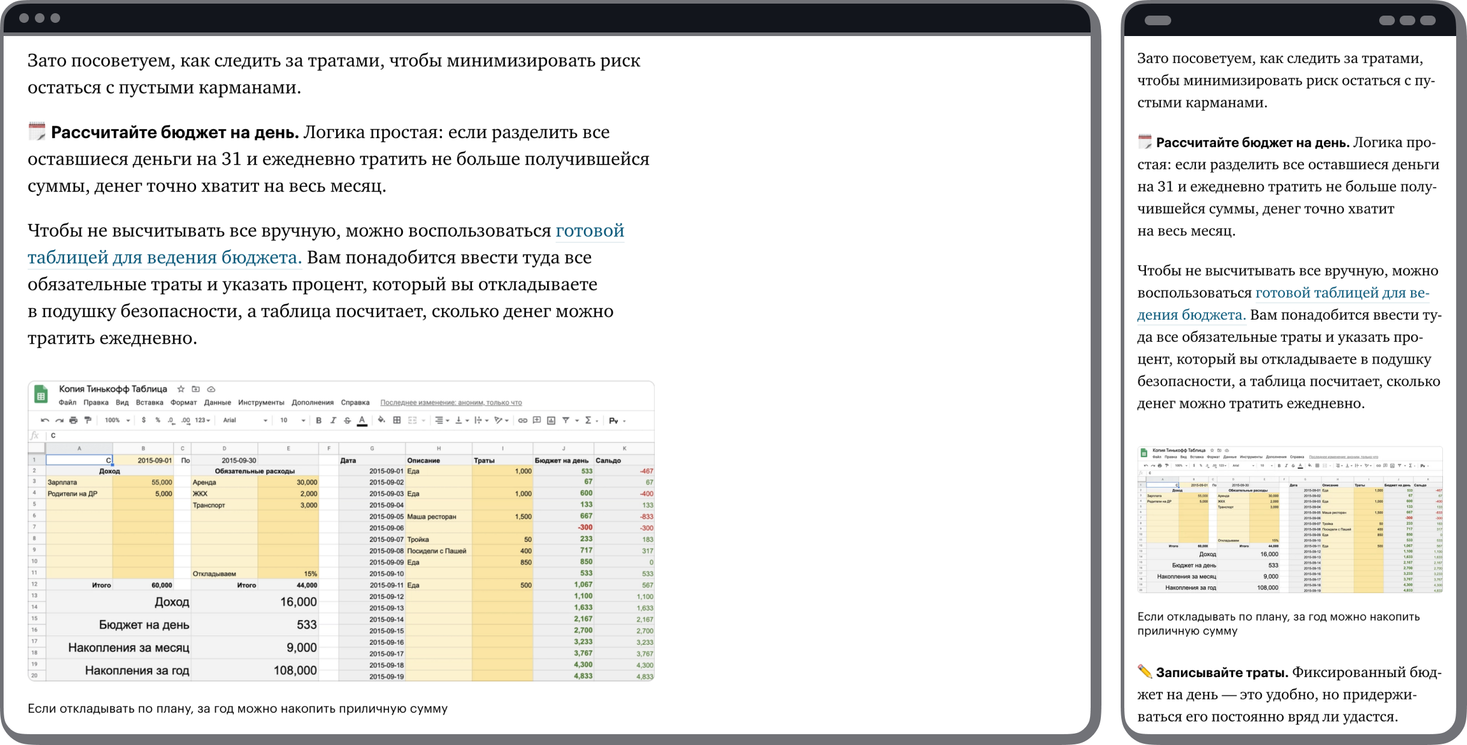This screenshot has width=1467, height=745.
Task: Open the Правка menu
Action: 96,403
